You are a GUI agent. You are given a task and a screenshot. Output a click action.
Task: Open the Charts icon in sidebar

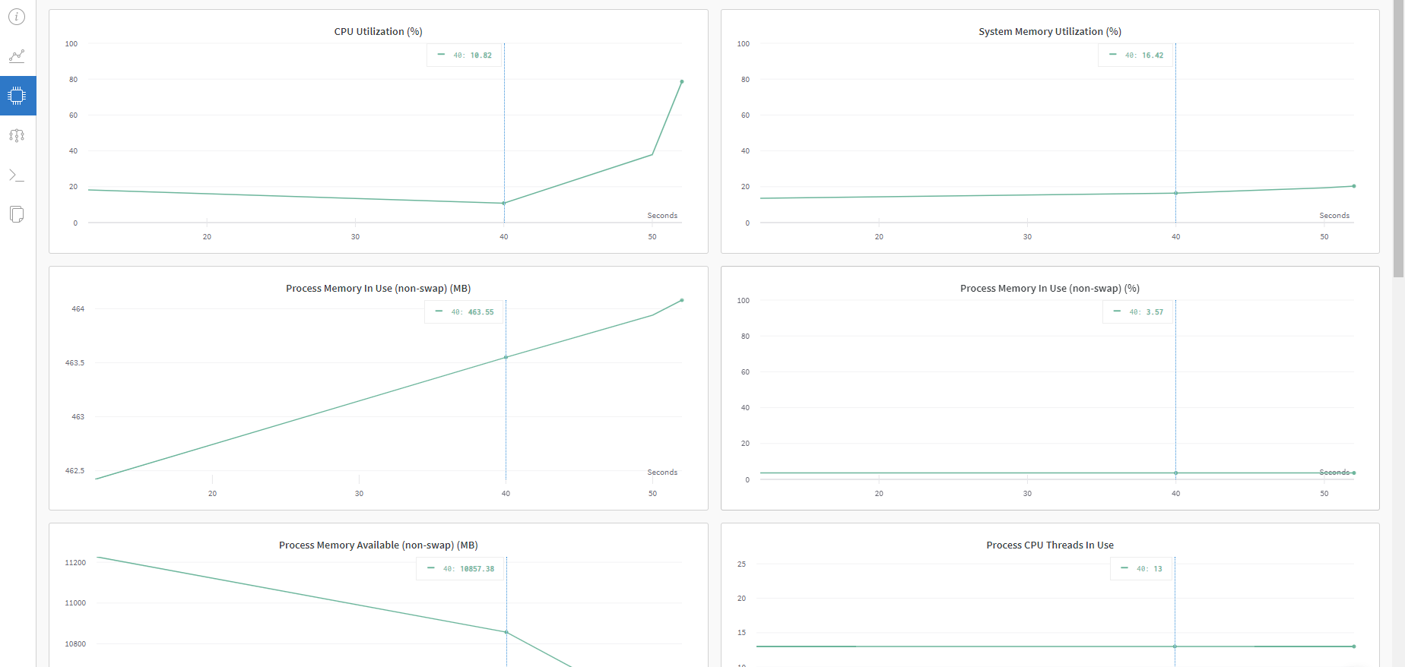(x=17, y=55)
